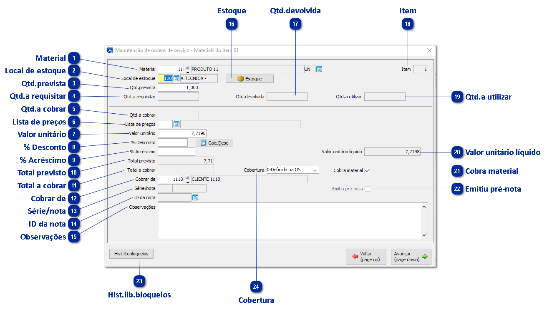This screenshot has height=312, width=547.
Task: Open the Local de estoque lookup icon
Action: [x=176, y=78]
